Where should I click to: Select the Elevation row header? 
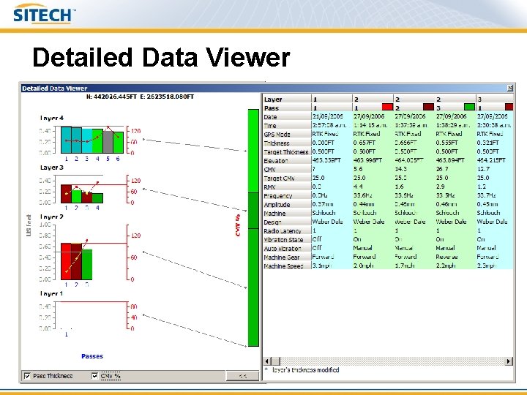pos(287,160)
